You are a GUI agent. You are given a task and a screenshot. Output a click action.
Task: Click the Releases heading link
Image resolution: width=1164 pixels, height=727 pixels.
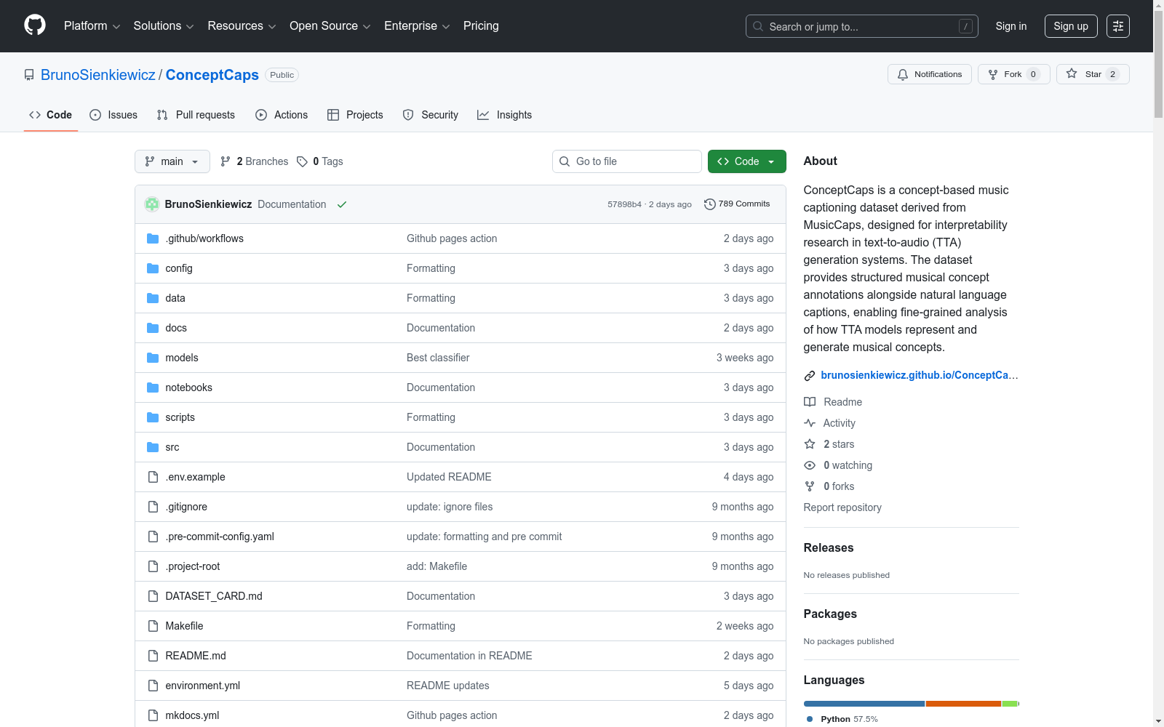[829, 548]
